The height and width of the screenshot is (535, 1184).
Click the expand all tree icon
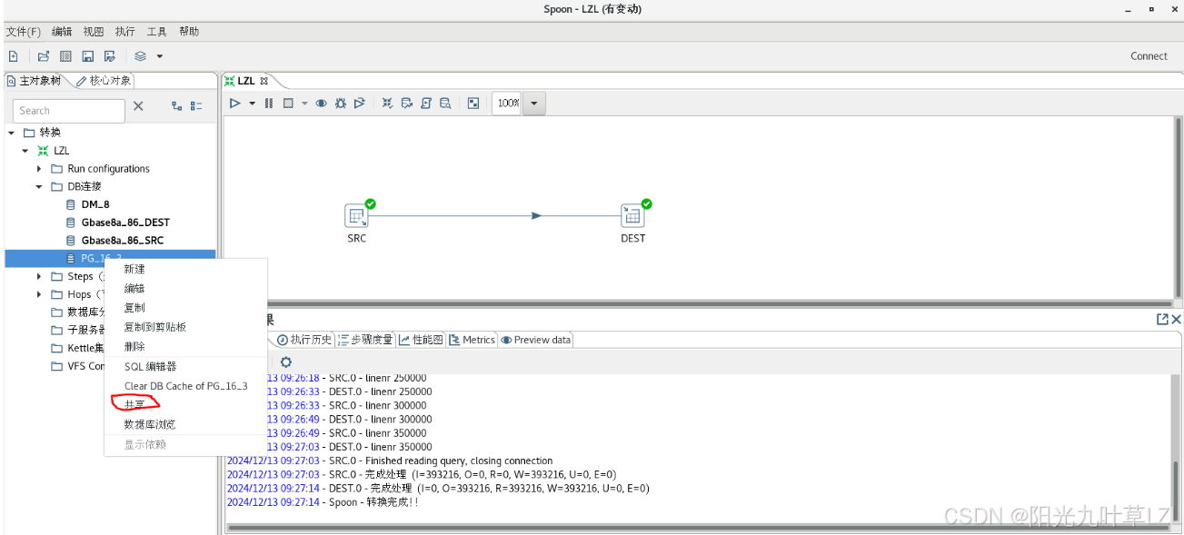[x=177, y=106]
